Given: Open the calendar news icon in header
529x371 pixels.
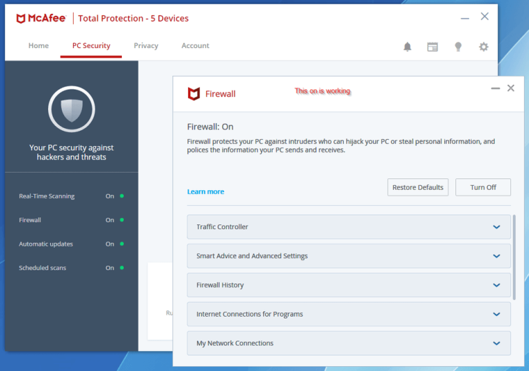Looking at the screenshot, I should point(433,47).
